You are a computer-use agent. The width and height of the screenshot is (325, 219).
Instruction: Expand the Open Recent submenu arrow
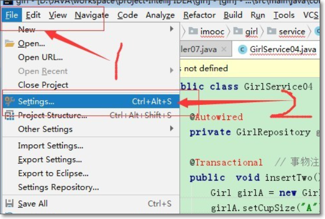(x=172, y=71)
